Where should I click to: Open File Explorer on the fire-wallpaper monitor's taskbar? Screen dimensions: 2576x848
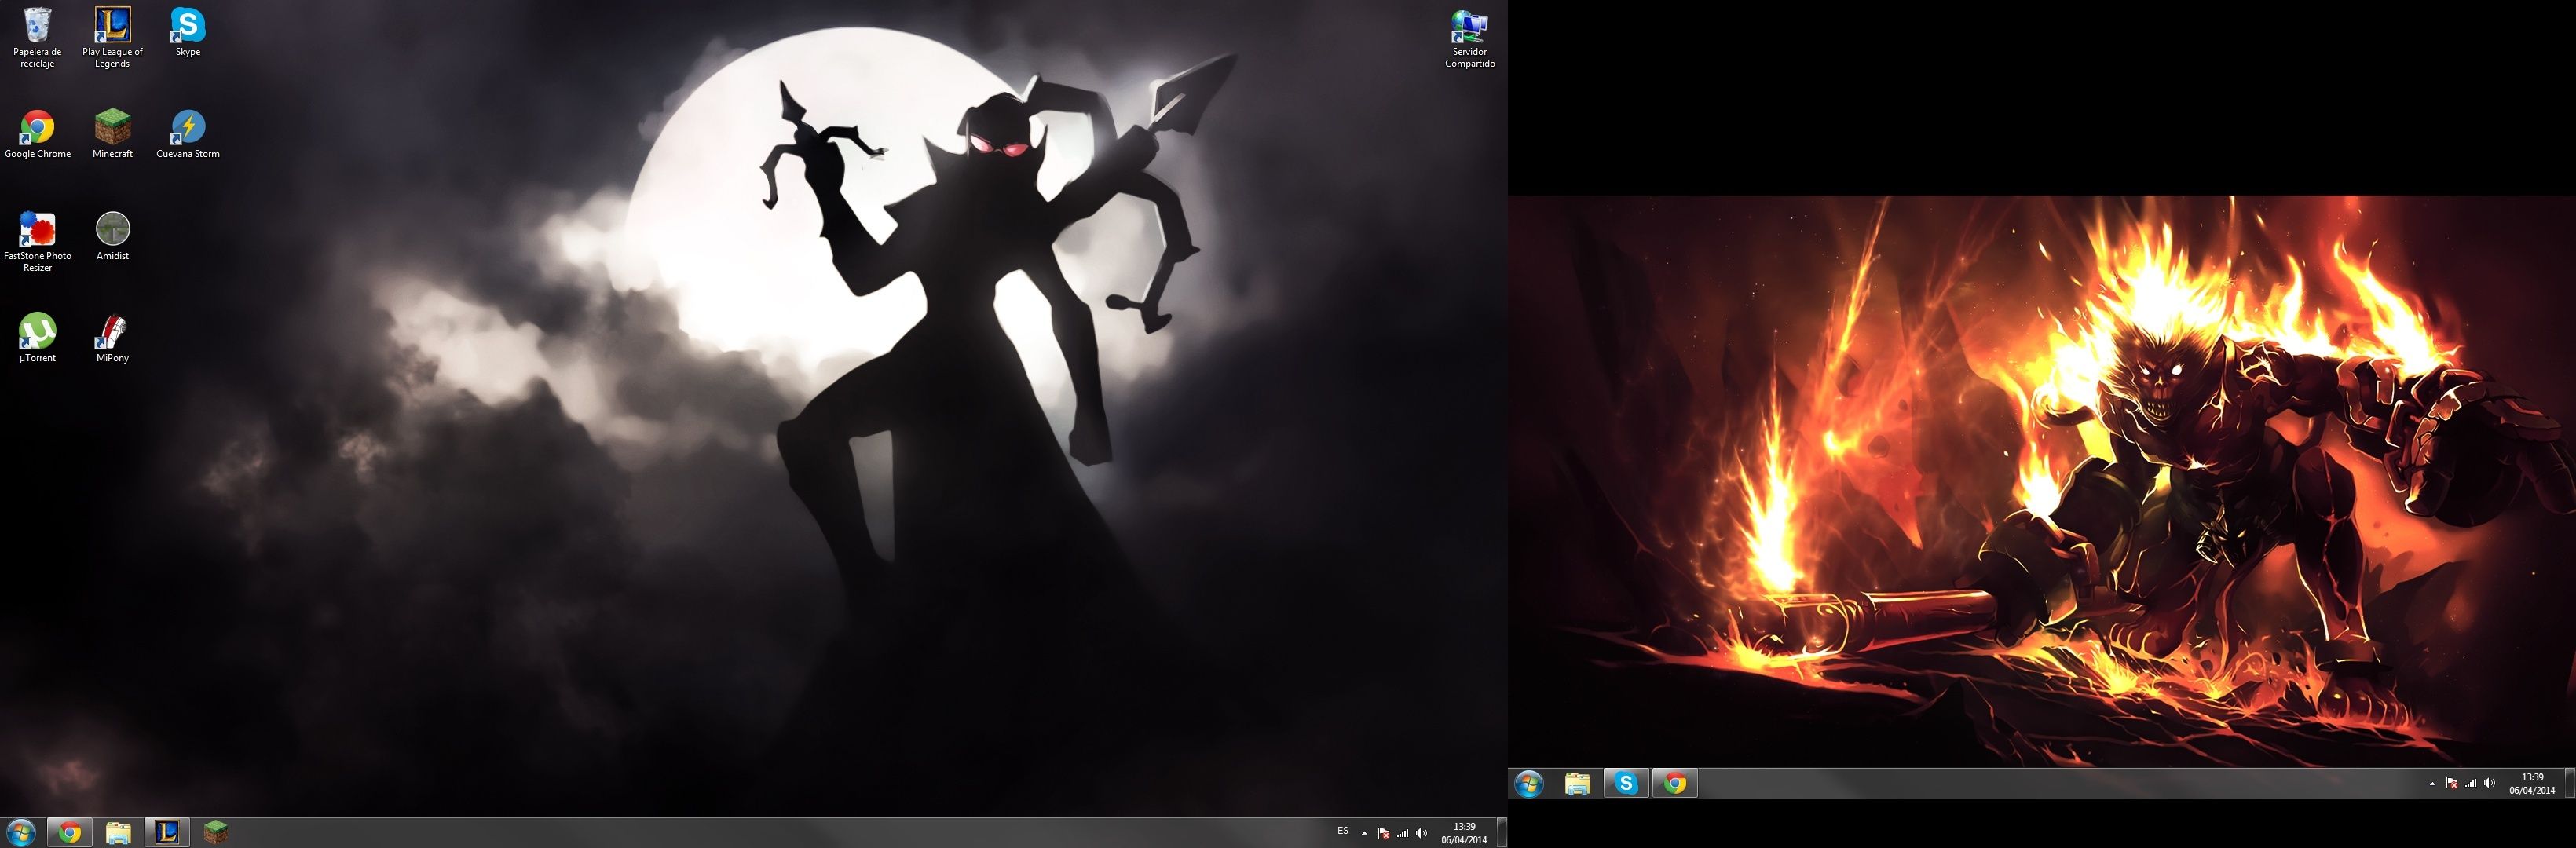click(x=1578, y=784)
